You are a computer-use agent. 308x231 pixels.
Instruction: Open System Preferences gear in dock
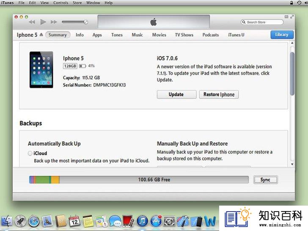tap(169, 221)
